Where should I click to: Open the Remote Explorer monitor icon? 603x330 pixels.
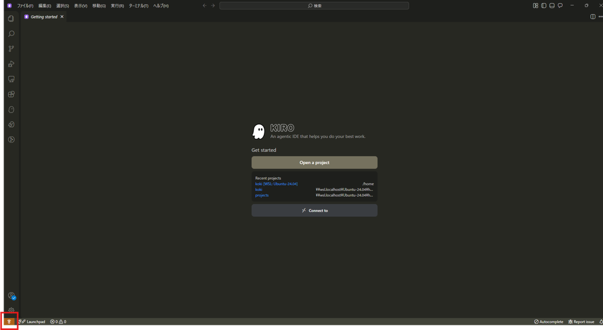pyautogui.click(x=11, y=79)
